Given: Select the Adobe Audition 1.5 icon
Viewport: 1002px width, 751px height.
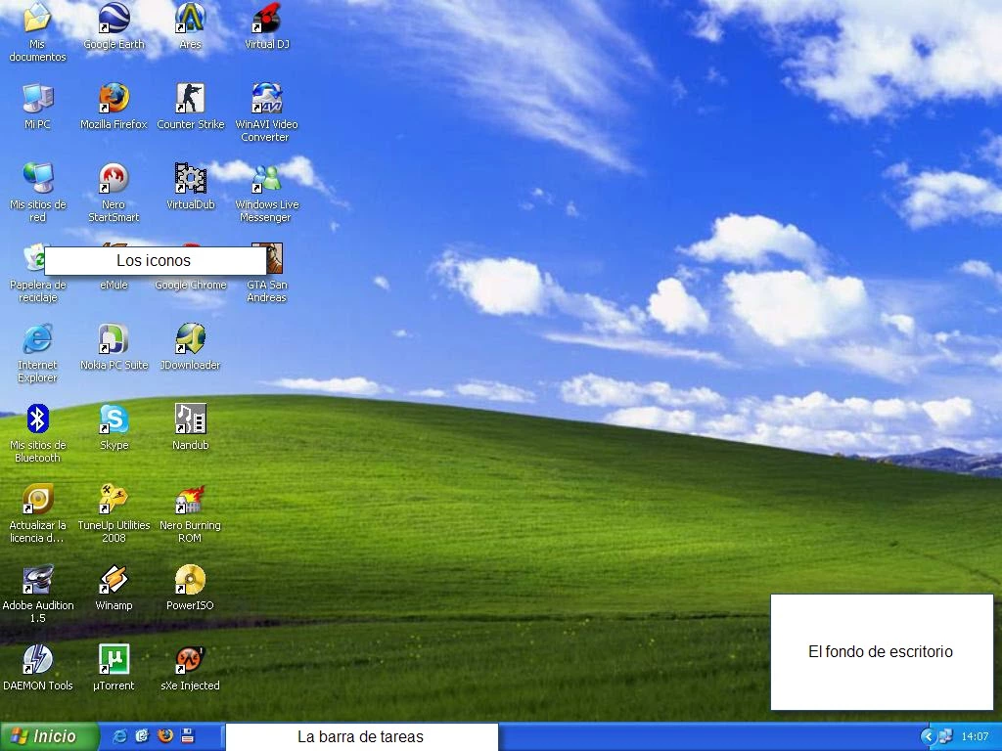Looking at the screenshot, I should (x=37, y=579).
